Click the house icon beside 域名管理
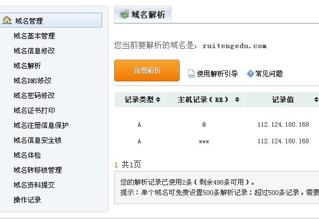Image resolution: width=319 pixels, height=219 pixels. (x=7, y=20)
